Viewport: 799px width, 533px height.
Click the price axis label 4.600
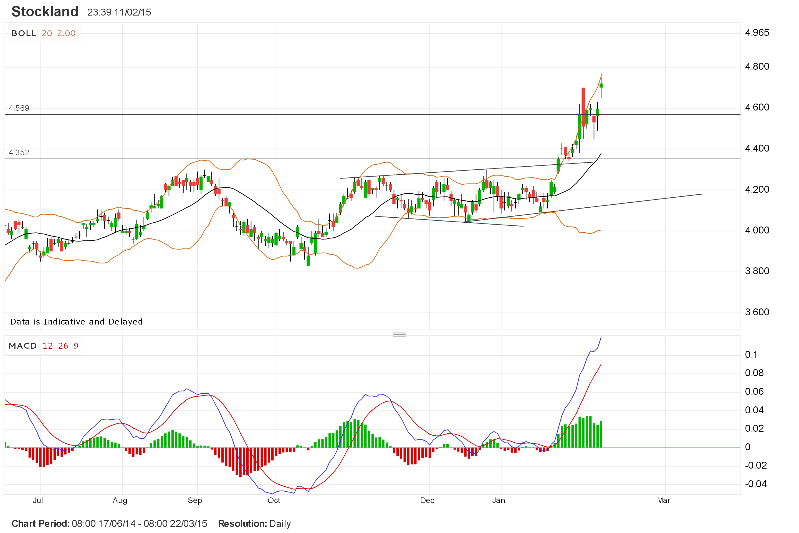tap(757, 107)
